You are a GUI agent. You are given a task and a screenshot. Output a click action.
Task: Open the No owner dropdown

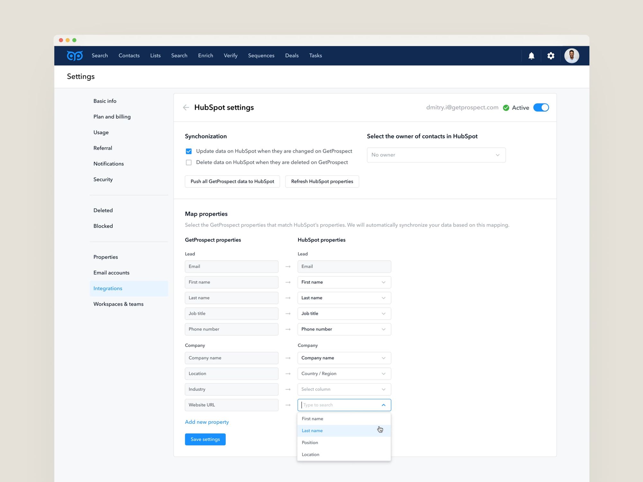pos(436,155)
